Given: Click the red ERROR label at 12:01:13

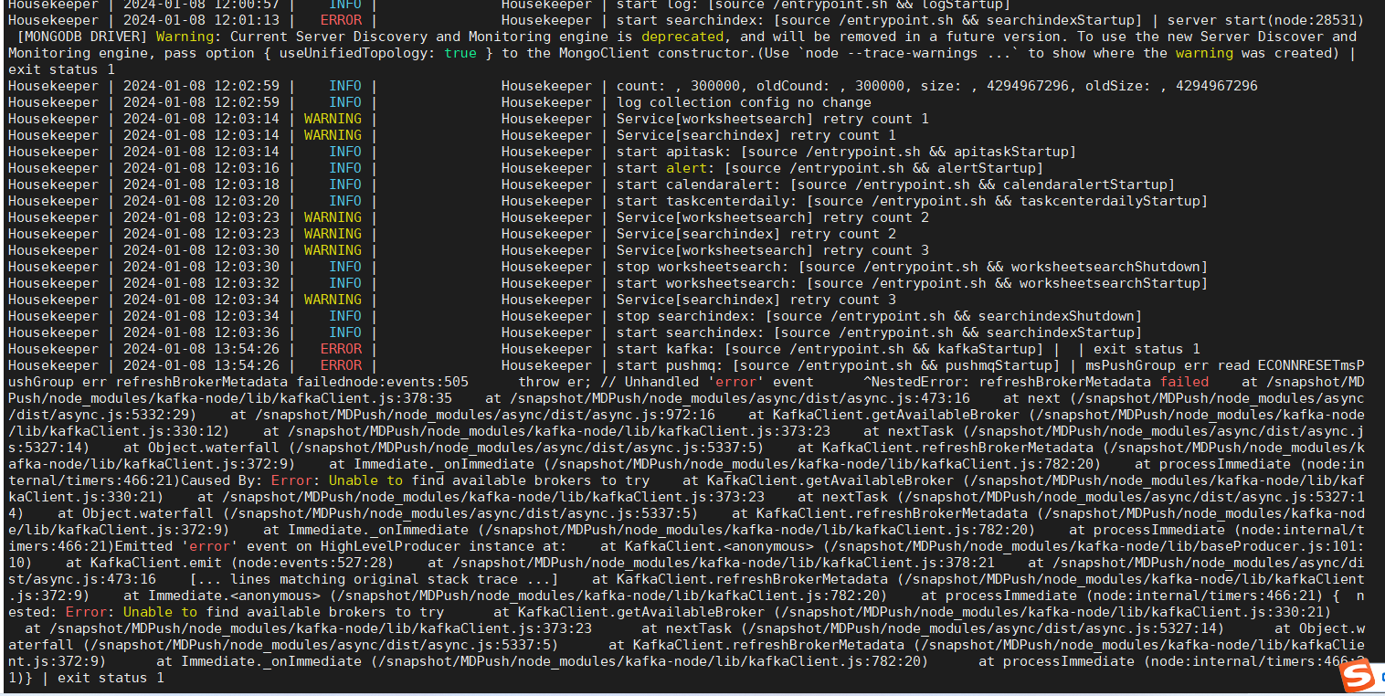Looking at the screenshot, I should click(341, 20).
